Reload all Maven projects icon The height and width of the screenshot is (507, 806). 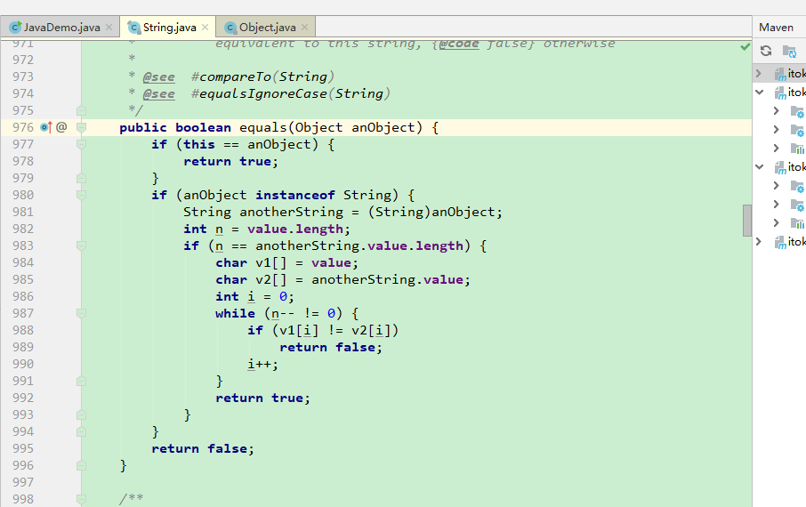click(765, 51)
